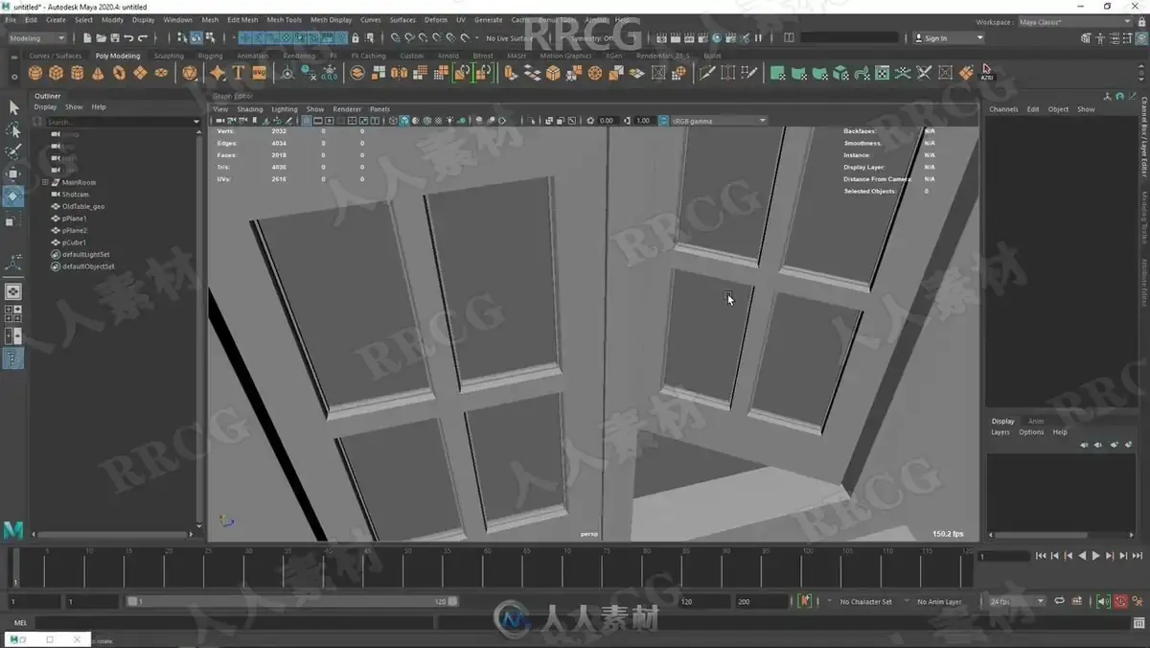This screenshot has height=648, width=1150.
Task: Click the Channels button in Channel Box
Action: (x=1003, y=109)
